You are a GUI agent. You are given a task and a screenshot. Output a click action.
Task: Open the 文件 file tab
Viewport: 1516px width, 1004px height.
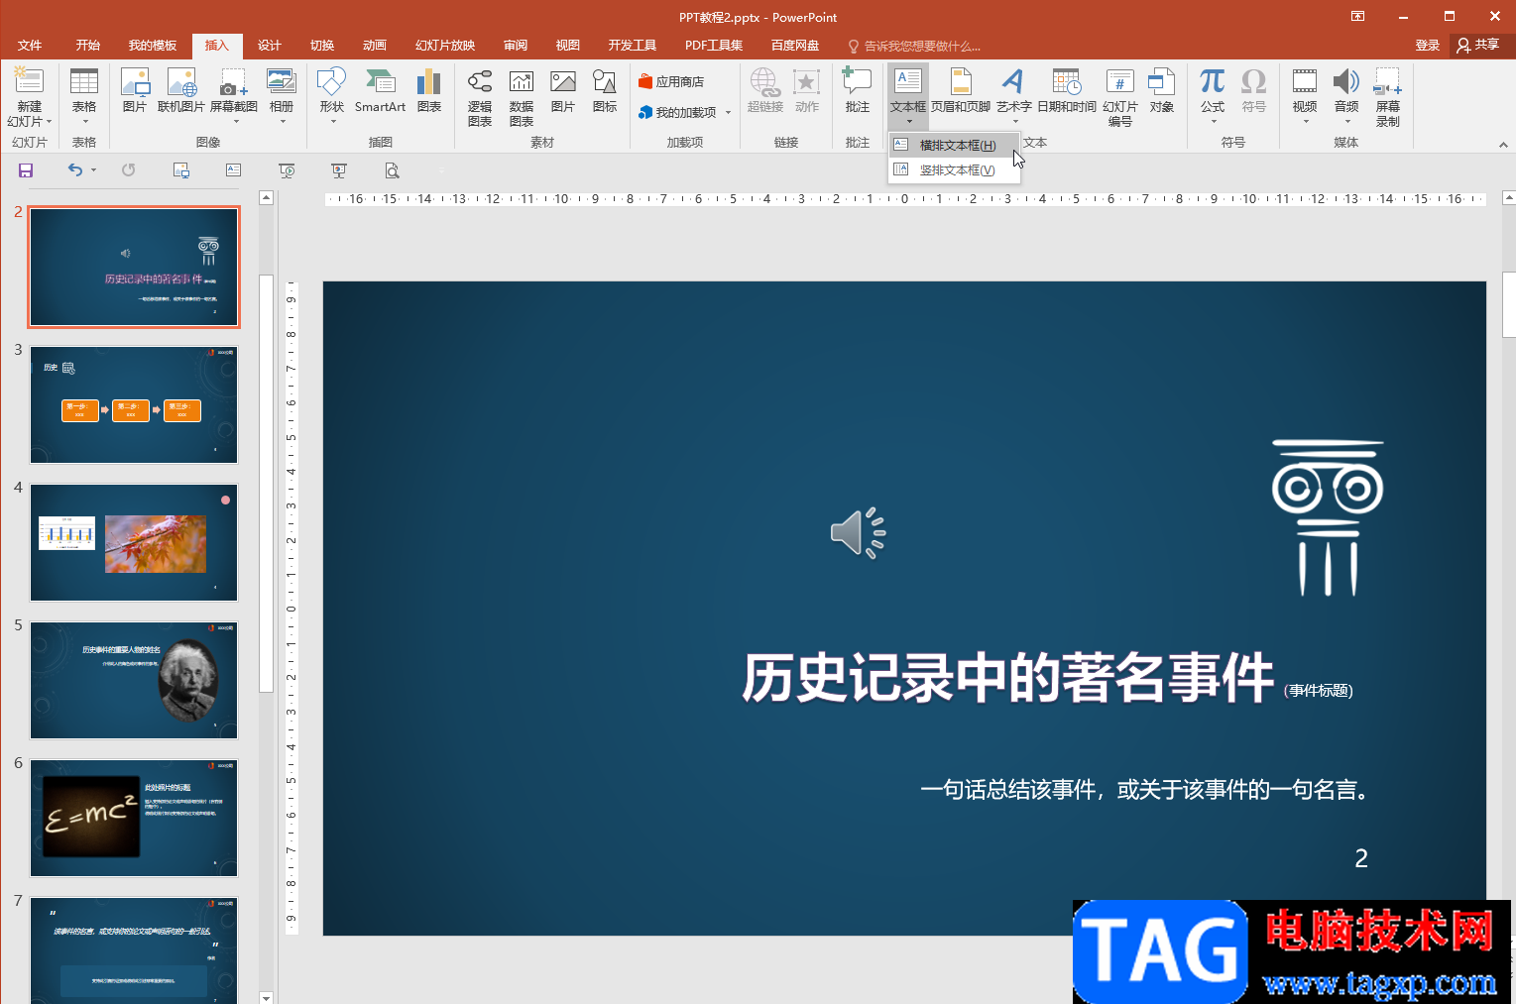(30, 46)
